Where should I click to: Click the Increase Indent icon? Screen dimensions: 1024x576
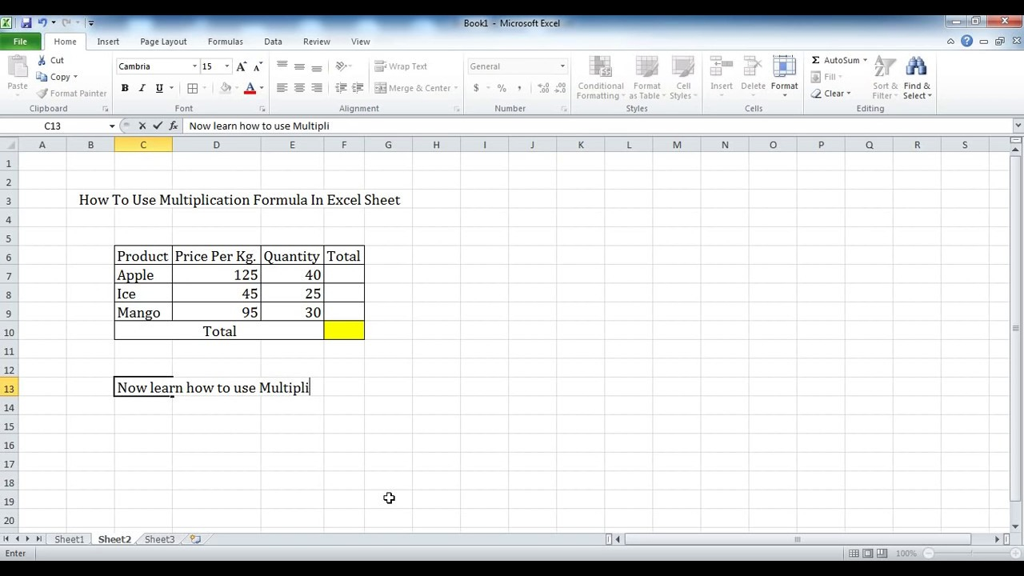point(358,88)
